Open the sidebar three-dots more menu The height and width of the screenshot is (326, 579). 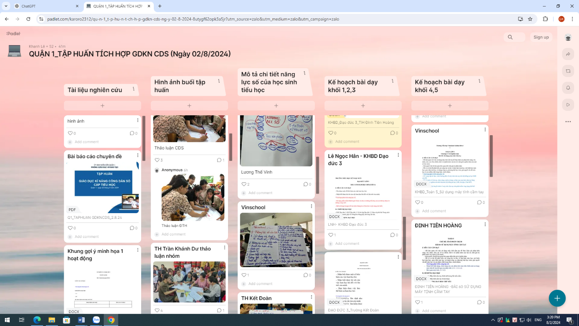[568, 121]
